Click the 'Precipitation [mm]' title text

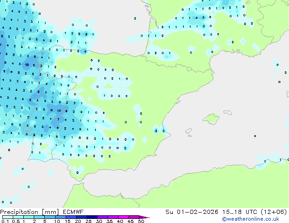[30, 212]
